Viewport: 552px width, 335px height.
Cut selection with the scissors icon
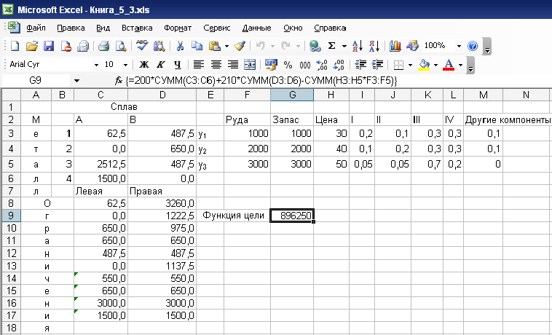tap(180, 46)
